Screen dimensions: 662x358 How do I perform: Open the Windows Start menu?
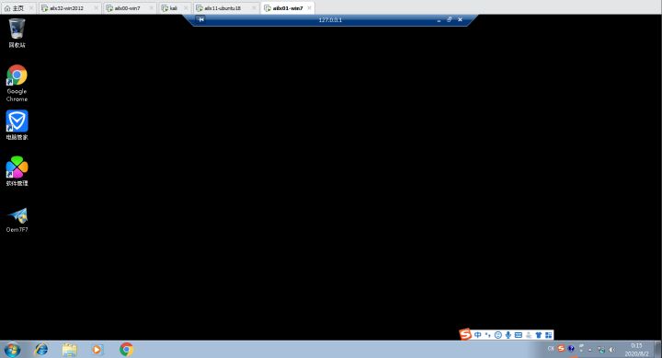point(12,350)
